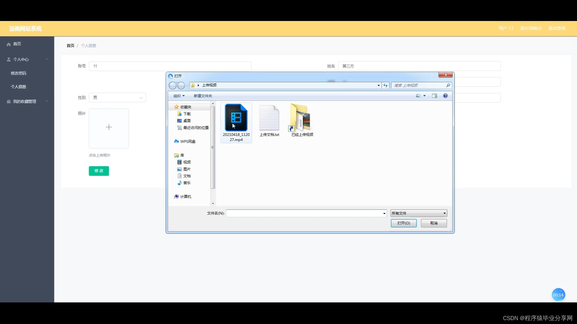Click the change view icon

(x=418, y=96)
